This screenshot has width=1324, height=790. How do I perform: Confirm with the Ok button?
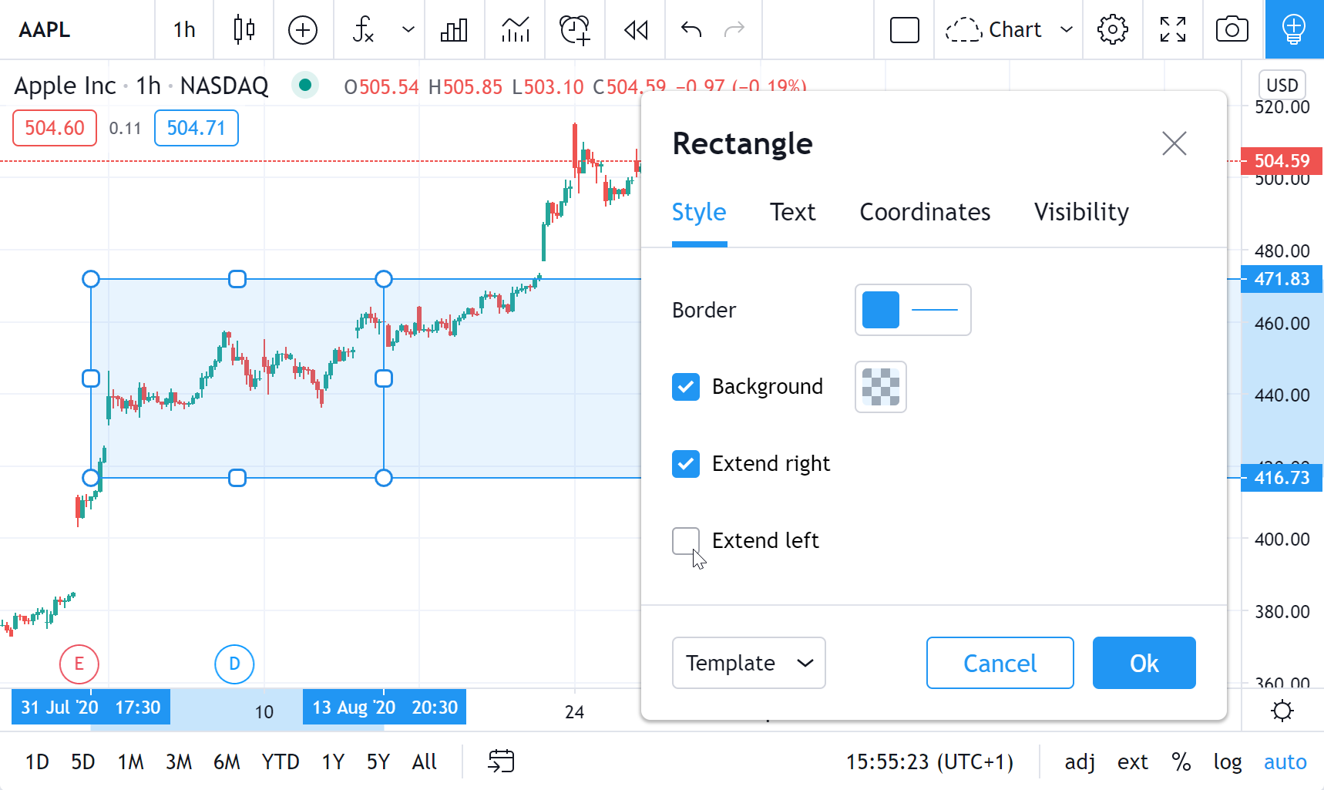pos(1144,663)
